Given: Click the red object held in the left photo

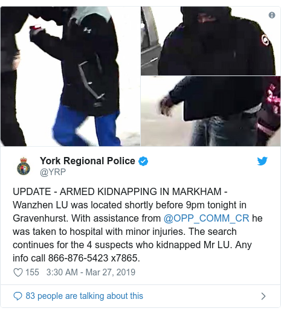Looking at the screenshot, I should 35,27.
